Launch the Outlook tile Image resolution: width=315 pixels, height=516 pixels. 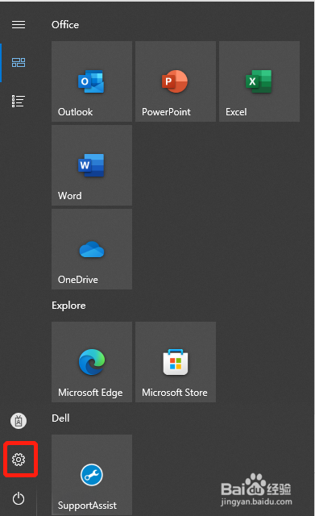92,81
